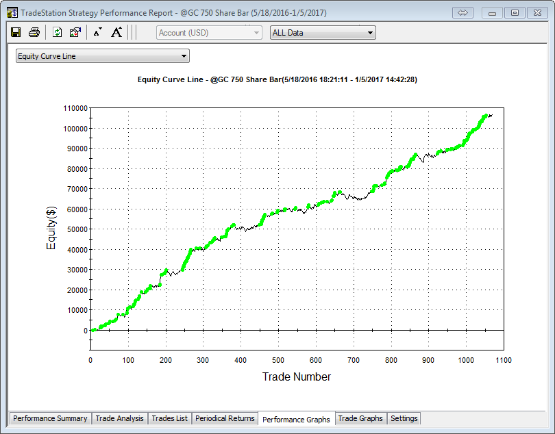
Task: Open the Trade Graphs tab
Action: (x=360, y=418)
